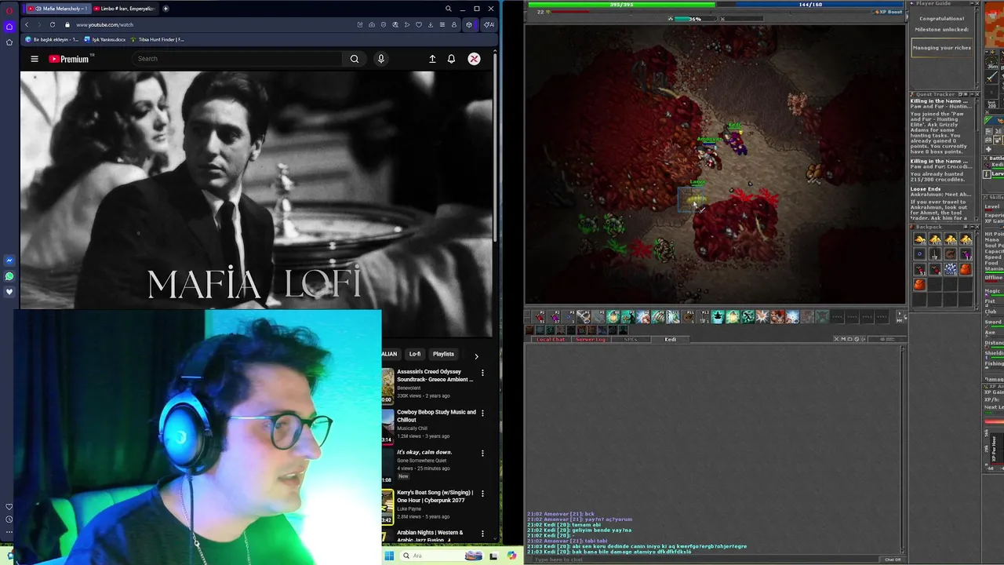Open Kerry's Boat Song Cyberpunk 2077 video
This screenshot has width=1004, height=565.
[435, 497]
